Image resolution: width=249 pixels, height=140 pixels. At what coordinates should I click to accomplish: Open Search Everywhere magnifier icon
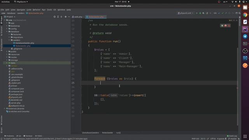pos(240,13)
